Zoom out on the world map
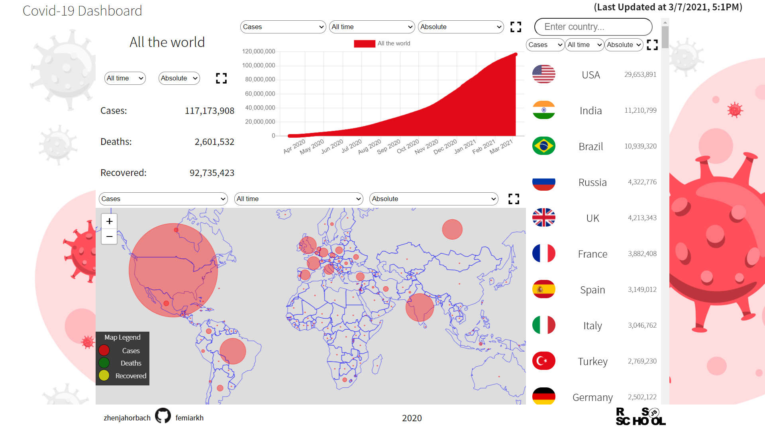This screenshot has height=430, width=765. point(110,237)
